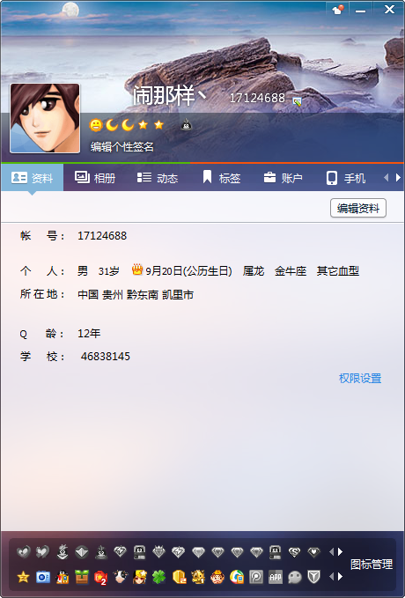Open the 账户 tab
Viewport: 405px width, 598px height.
[283, 178]
